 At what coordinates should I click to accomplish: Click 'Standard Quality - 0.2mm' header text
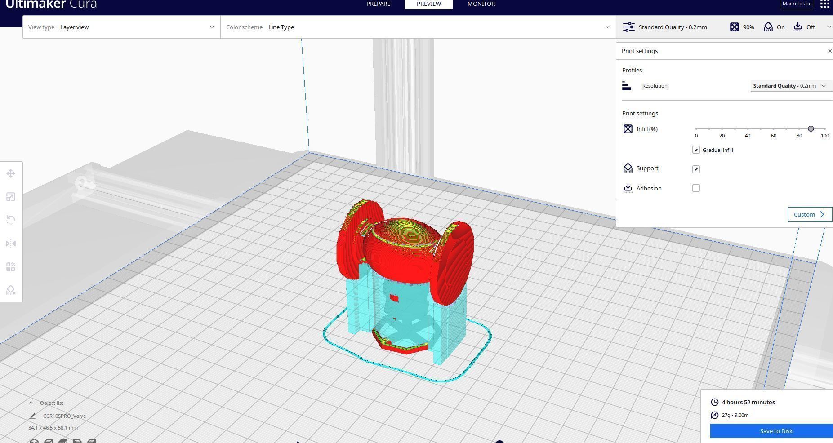673,27
